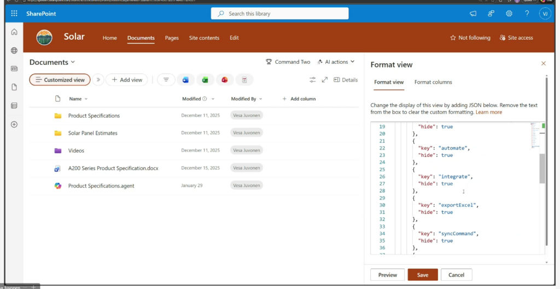Screen dimensions: 560x289
Task: Open the settings gear in the header
Action: point(509,14)
